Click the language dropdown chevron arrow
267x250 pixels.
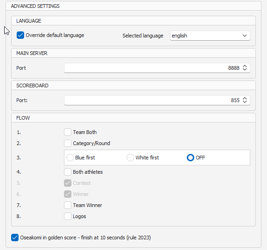pyautogui.click(x=245, y=36)
